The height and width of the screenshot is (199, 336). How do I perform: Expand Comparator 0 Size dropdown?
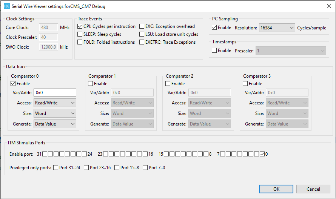[x=55, y=113]
